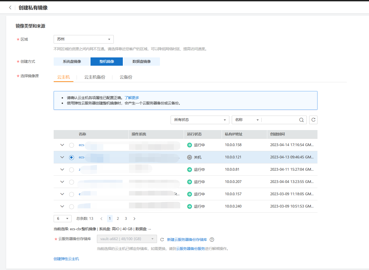Click running status icon for 10.0.0.207
The width and height of the screenshot is (369, 270).
pos(190,182)
